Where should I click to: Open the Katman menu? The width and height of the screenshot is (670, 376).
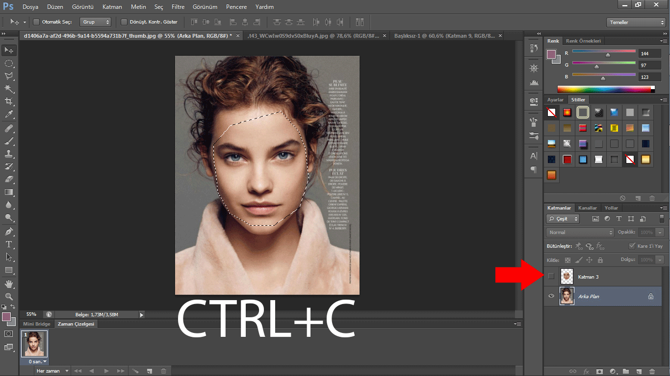point(112,7)
